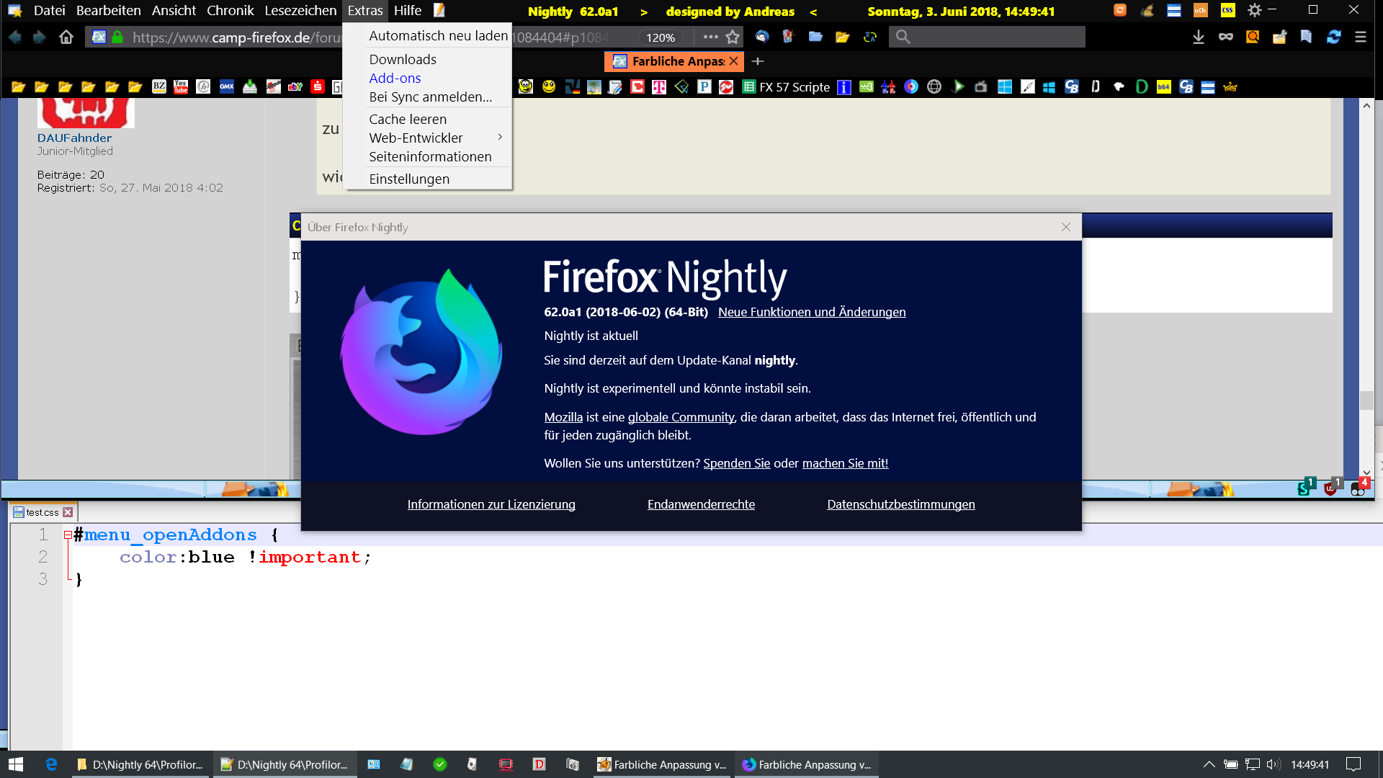
Task: Click the YouTube bookmark icon
Action: point(181,87)
